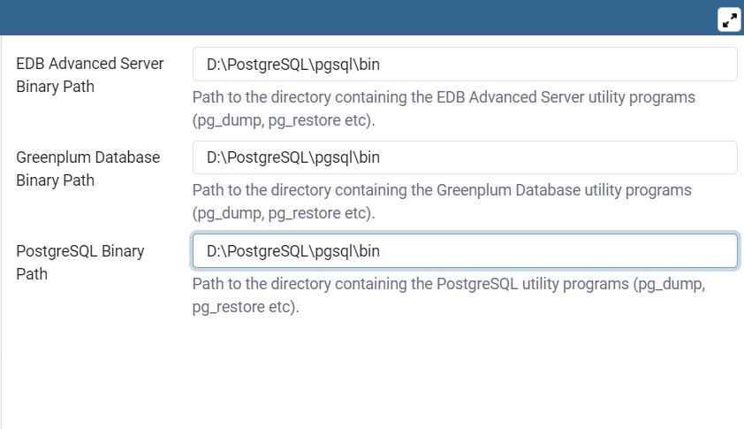Click the expand dialog icon in header
744x429 pixels.
[x=729, y=19]
